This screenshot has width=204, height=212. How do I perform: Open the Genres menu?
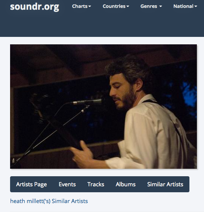pyautogui.click(x=151, y=6)
